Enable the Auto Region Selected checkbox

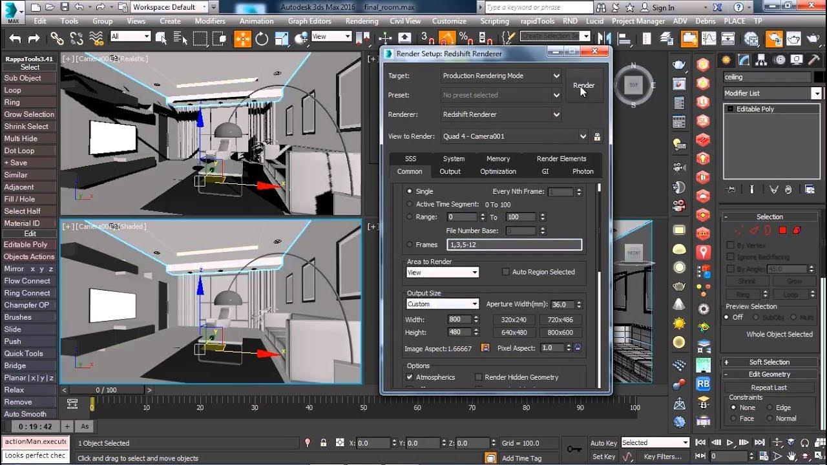506,272
